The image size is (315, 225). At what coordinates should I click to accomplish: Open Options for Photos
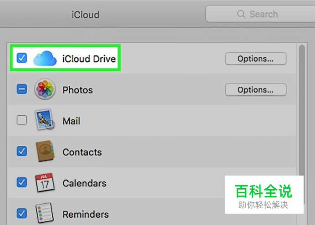pos(255,90)
